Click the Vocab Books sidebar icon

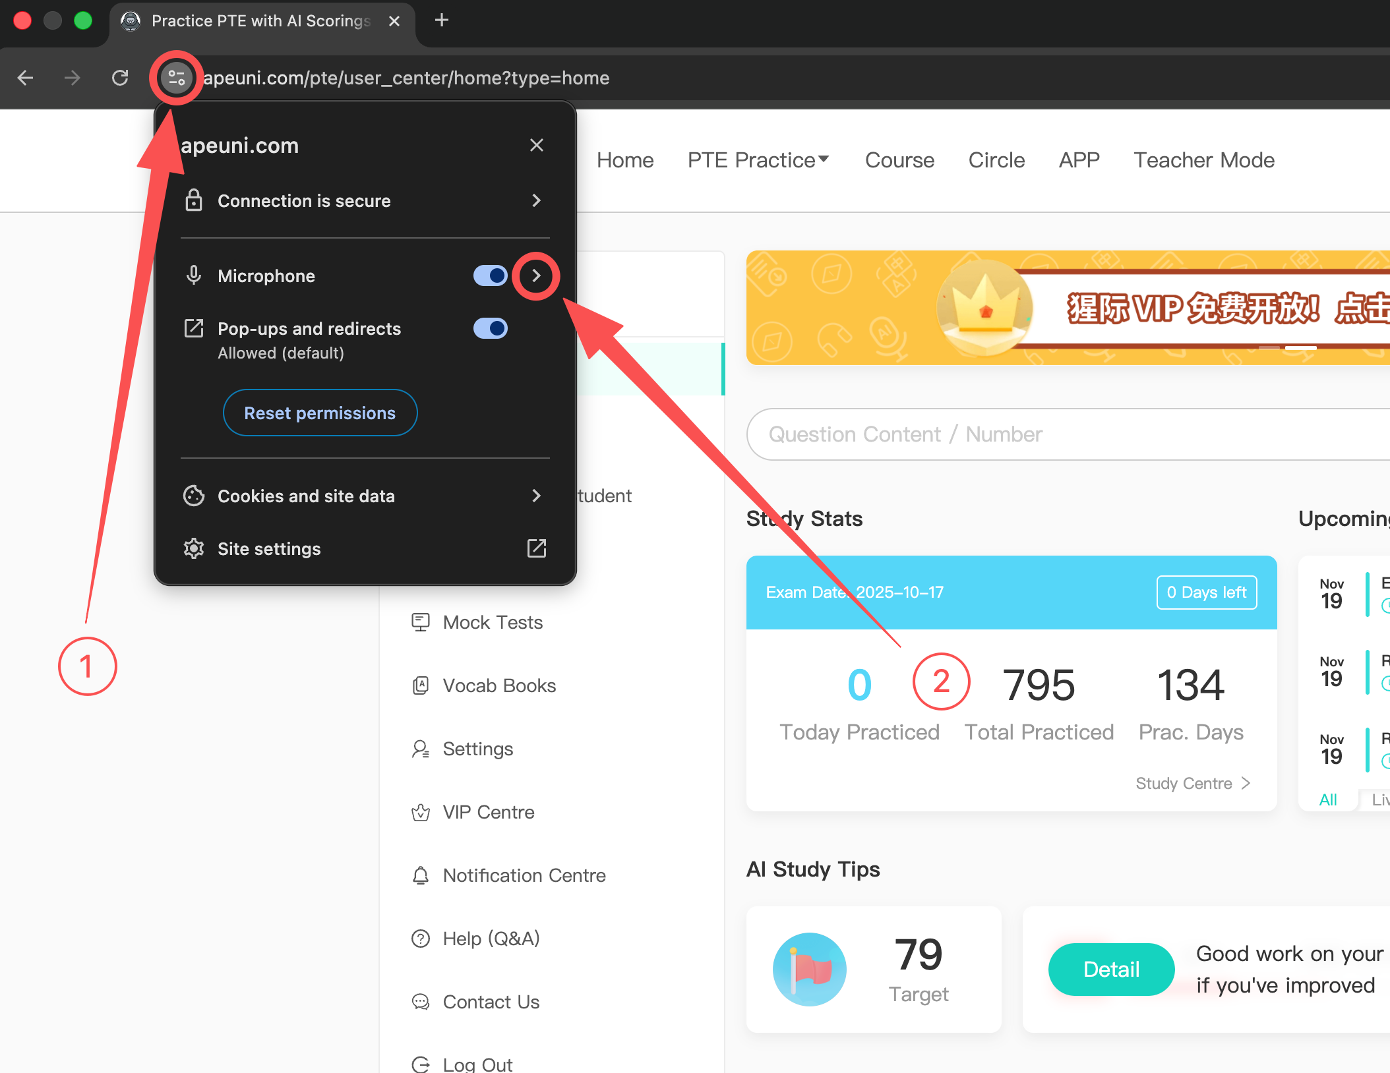click(x=421, y=685)
